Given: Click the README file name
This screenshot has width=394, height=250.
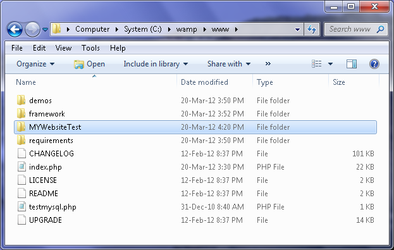Looking at the screenshot, I should pos(44,194).
